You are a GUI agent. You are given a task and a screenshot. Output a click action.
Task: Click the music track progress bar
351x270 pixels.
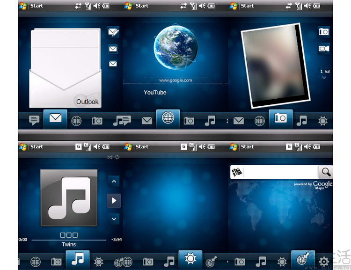click(69, 240)
